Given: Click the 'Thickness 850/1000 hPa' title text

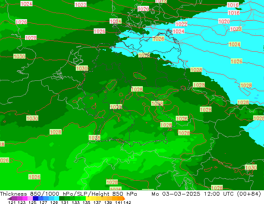Looking at the screenshot, I should pos(37,194).
